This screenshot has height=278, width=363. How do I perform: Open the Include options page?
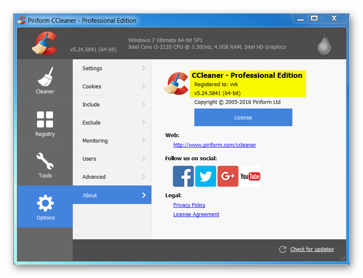pyautogui.click(x=112, y=104)
